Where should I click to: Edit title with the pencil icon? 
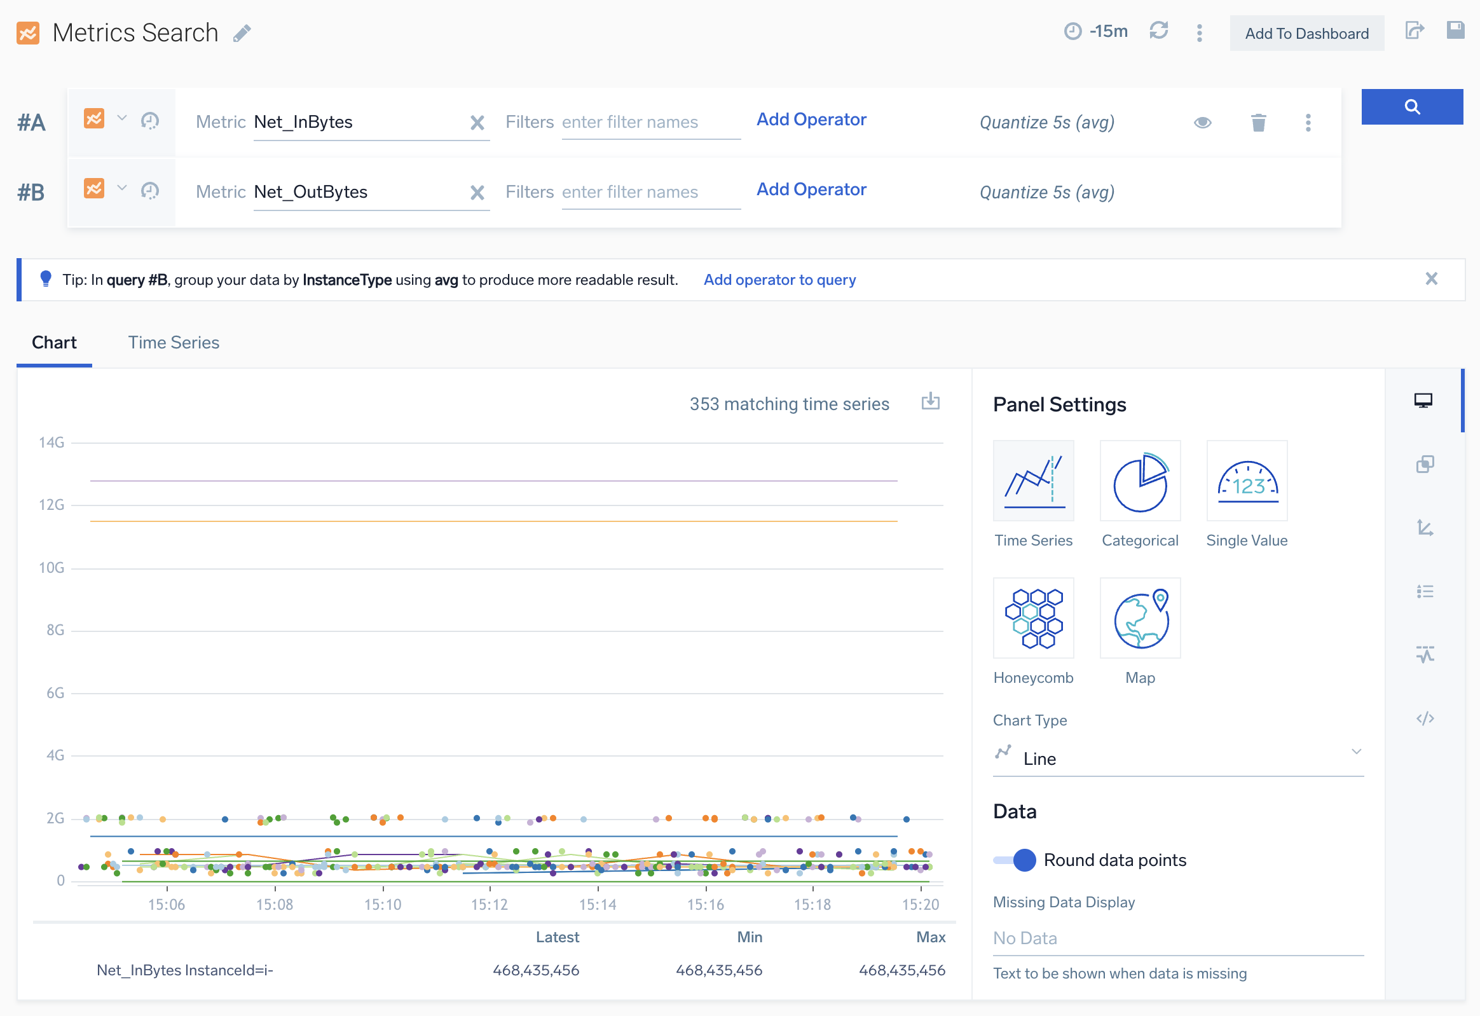pos(242,33)
